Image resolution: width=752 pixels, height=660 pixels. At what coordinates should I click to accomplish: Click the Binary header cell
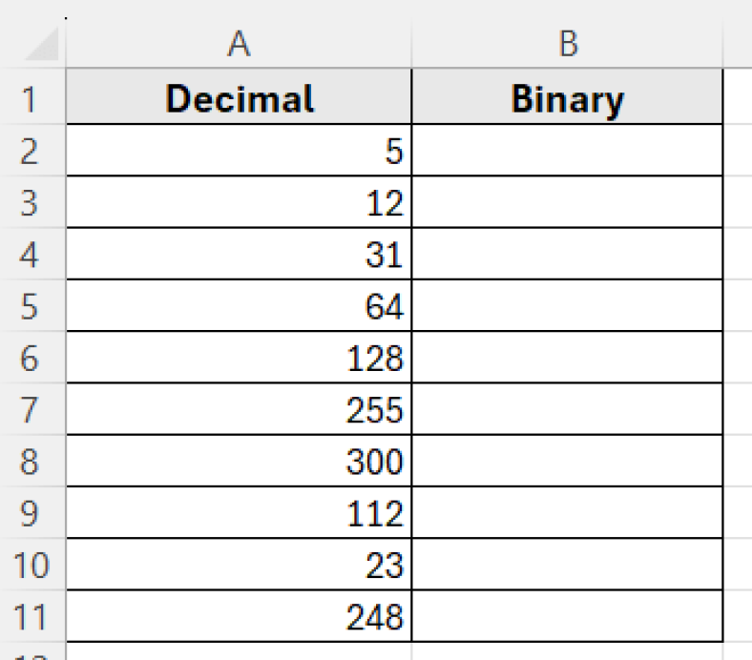567,99
